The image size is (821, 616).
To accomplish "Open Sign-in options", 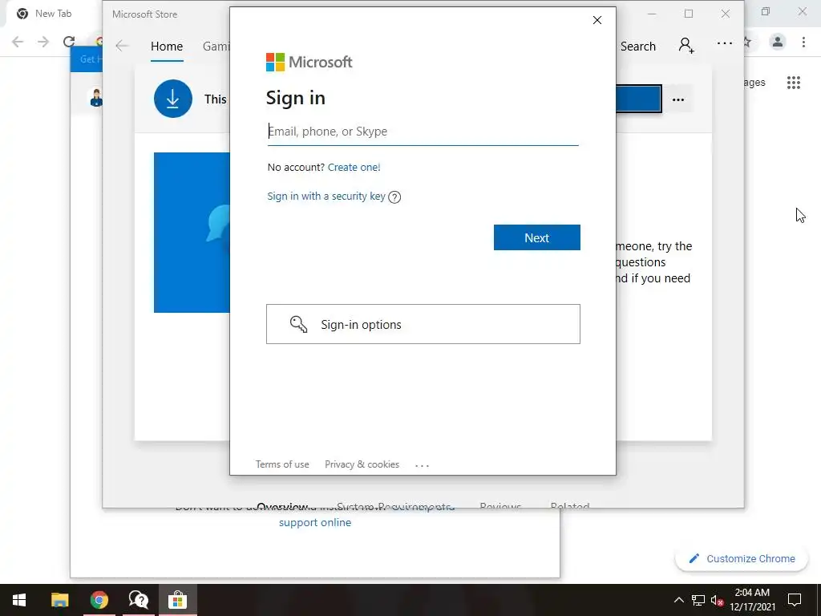I will point(423,324).
